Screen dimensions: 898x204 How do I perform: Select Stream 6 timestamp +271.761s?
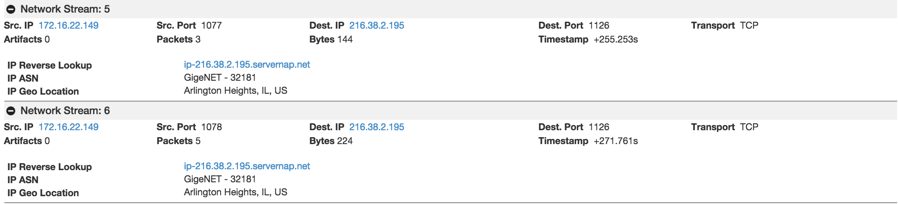coord(615,141)
